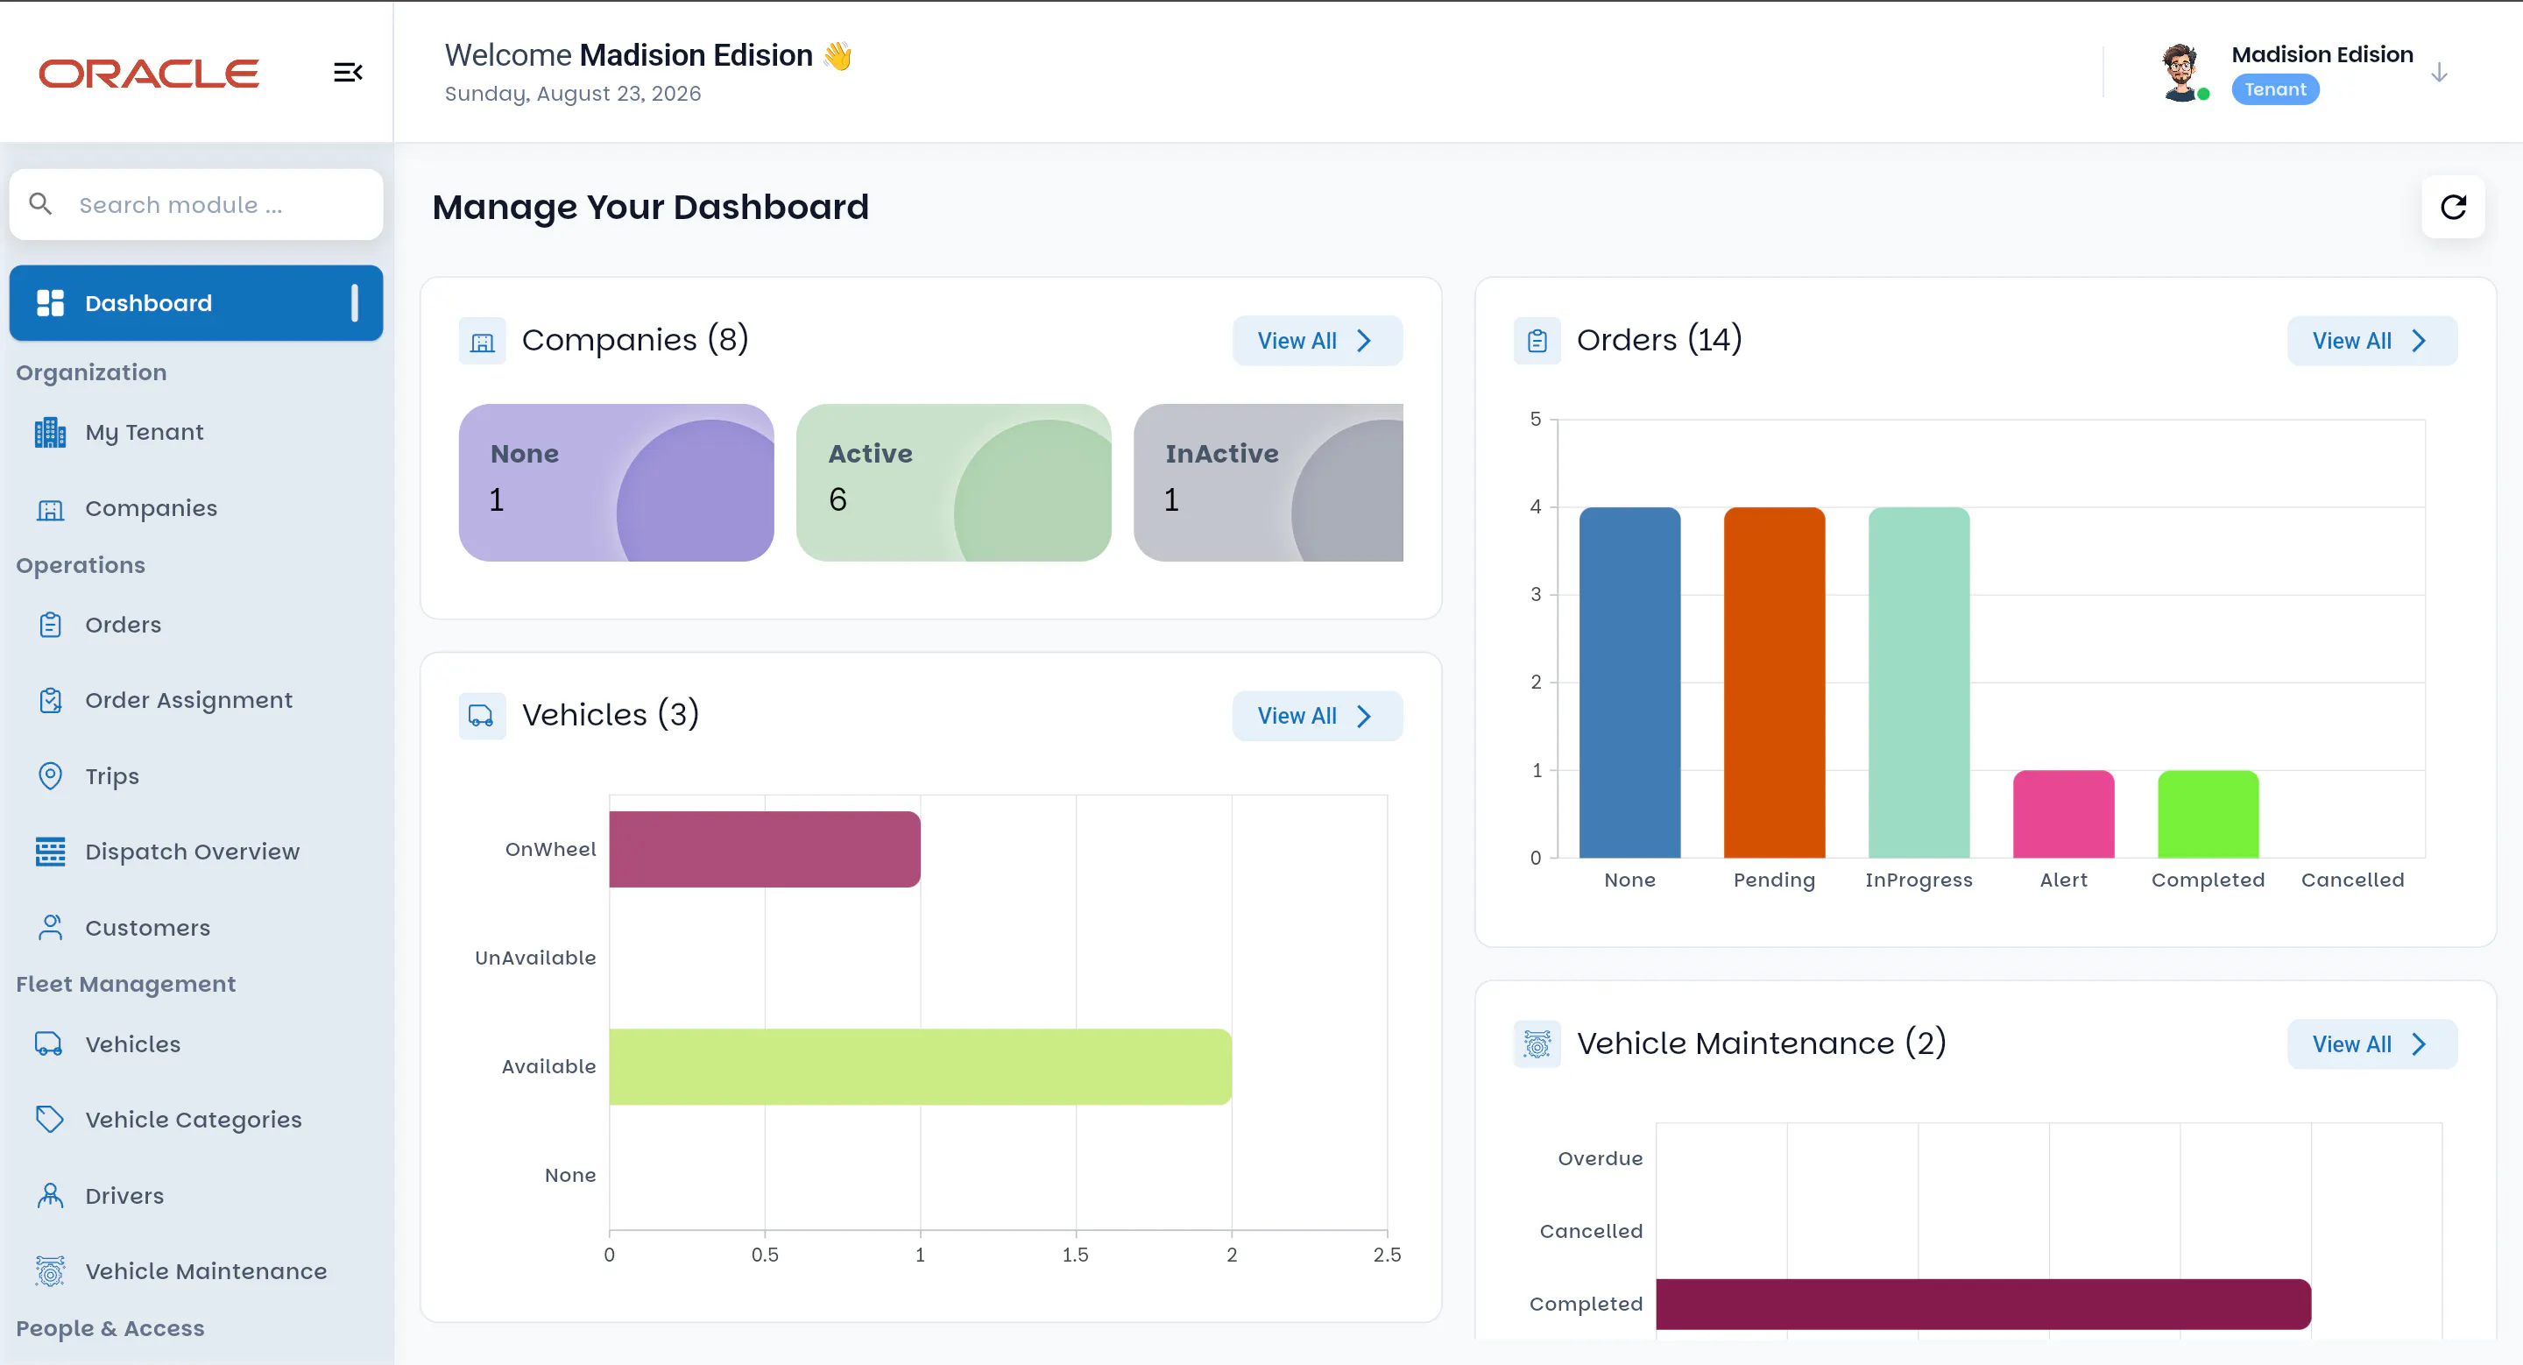Click the Trips location pin icon
Viewport: 2523px width, 1365px height.
click(x=50, y=775)
